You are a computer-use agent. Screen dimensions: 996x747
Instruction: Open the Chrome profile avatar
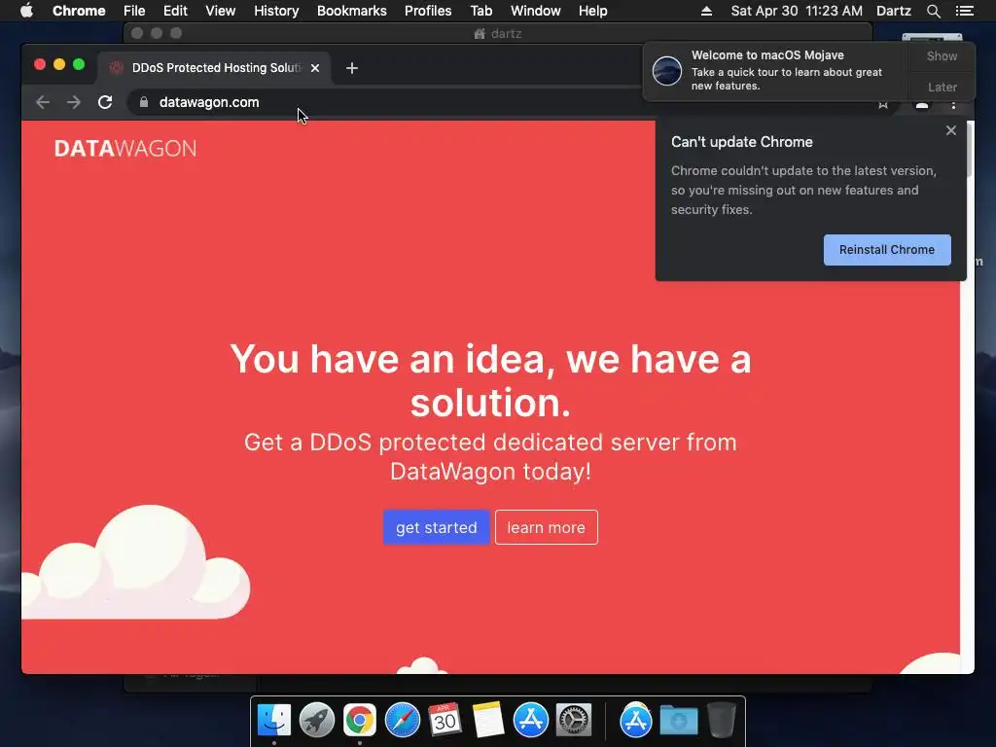(x=922, y=105)
